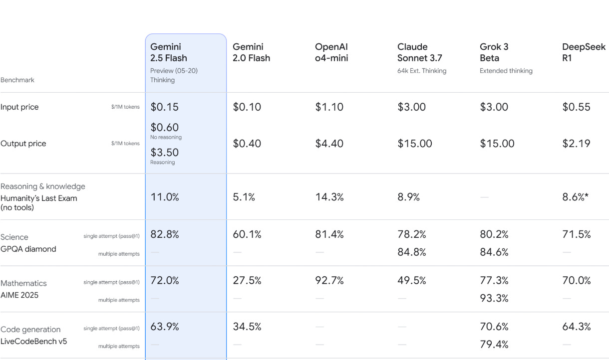Click the $3.50 reasoning output price
Viewport: 609px width, 360px height.
[x=164, y=153]
